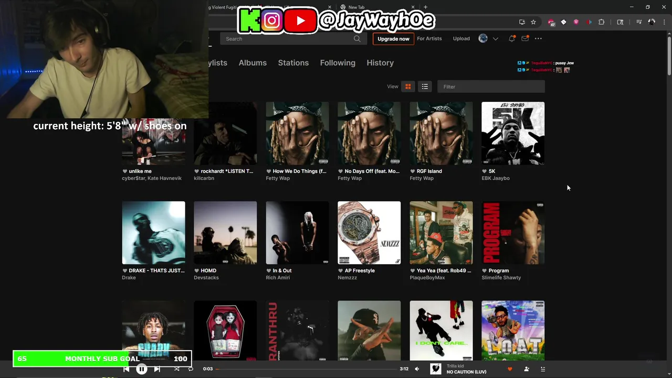Open the three-dot more menu in SoundCloud header
The width and height of the screenshot is (672, 378).
coord(538,38)
